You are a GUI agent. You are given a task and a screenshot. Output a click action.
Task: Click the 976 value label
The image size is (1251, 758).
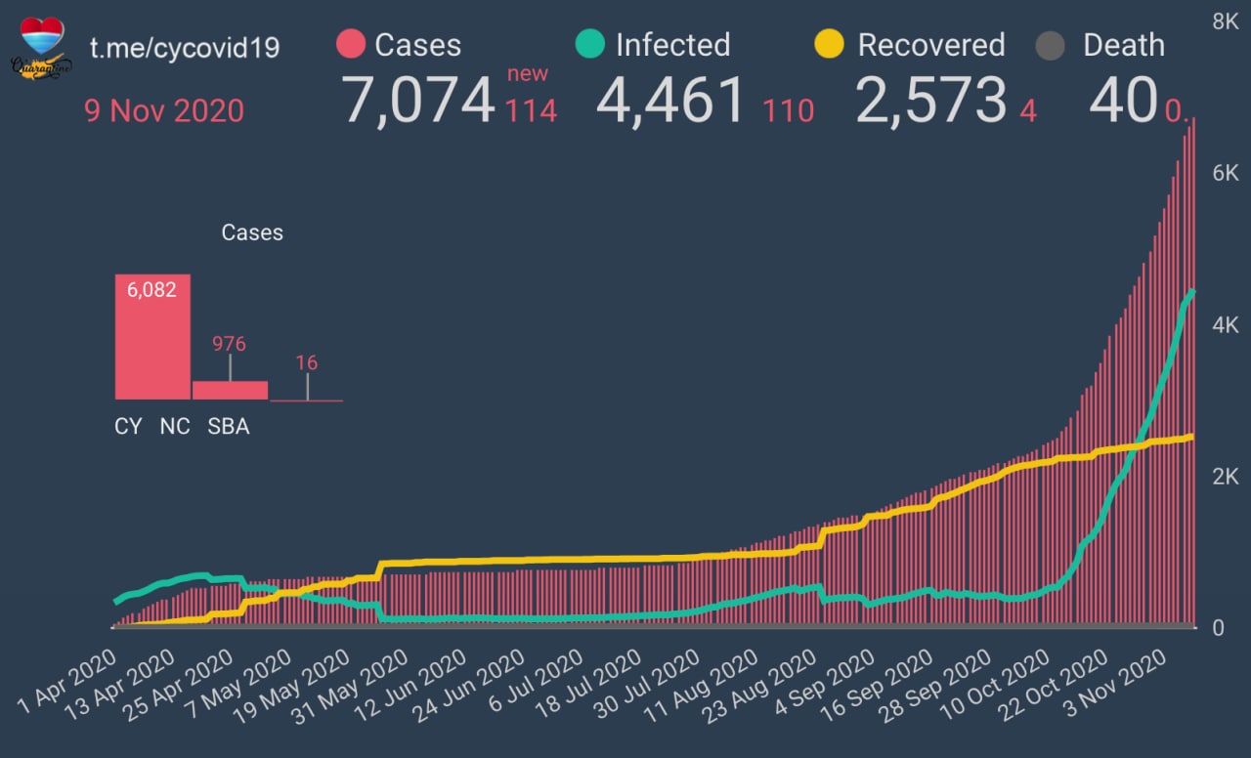230,344
